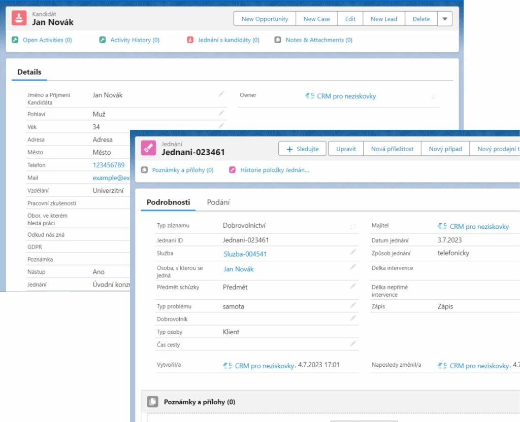Image resolution: width=520 pixels, height=422 pixels.
Task: Click the change record type icon by Dobrovolnictví
Action: (x=353, y=226)
